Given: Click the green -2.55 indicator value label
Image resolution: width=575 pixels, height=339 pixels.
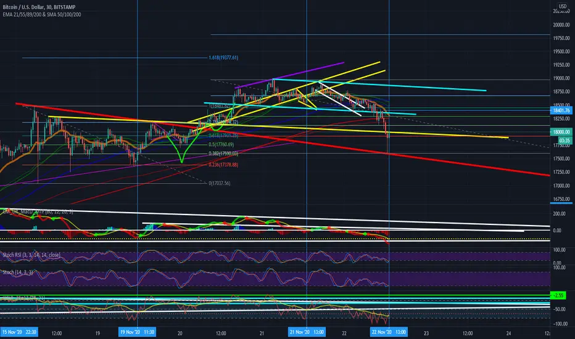Looking at the screenshot, I should point(559,295).
